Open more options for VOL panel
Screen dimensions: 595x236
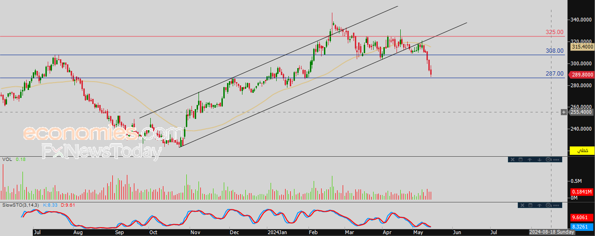tap(556, 160)
